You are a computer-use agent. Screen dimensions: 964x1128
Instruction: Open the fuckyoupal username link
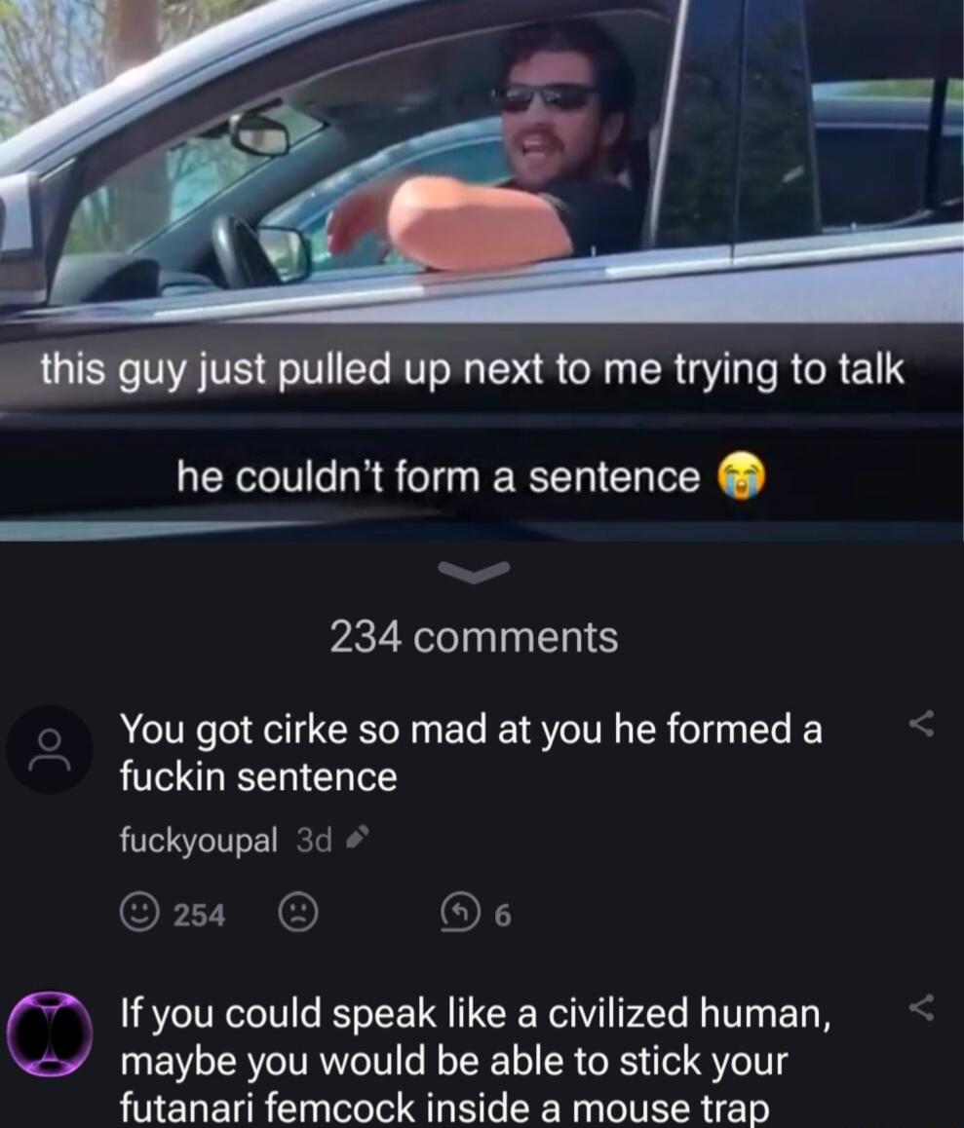click(x=198, y=840)
